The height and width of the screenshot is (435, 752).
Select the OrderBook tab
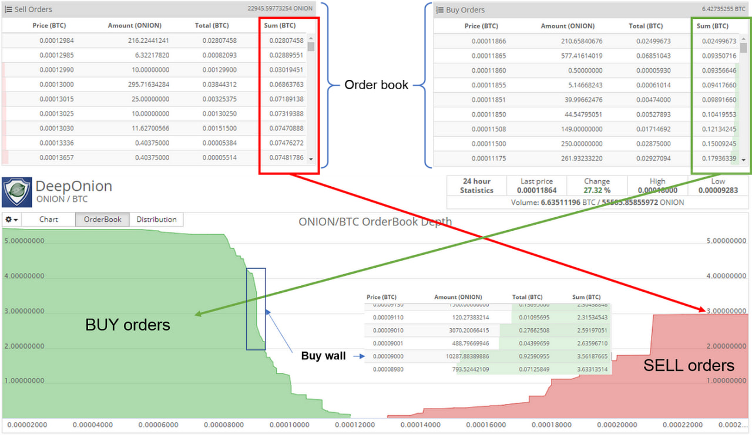(103, 220)
